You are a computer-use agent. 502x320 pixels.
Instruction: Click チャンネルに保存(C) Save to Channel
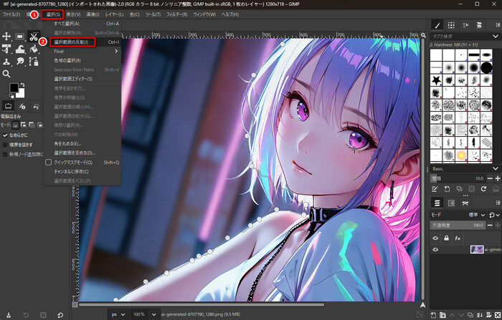82,172
